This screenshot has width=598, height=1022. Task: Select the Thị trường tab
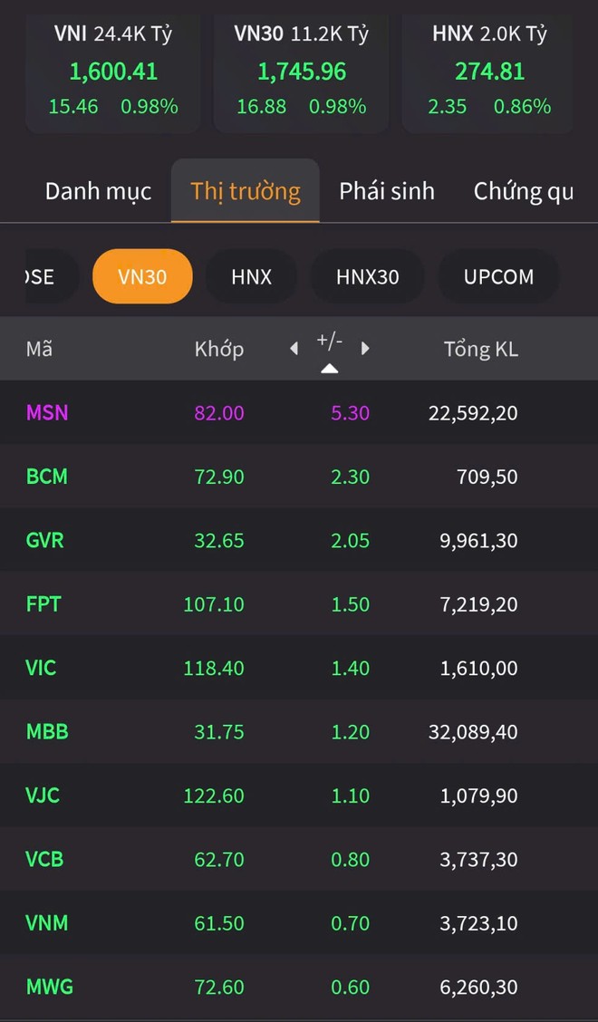tap(246, 191)
